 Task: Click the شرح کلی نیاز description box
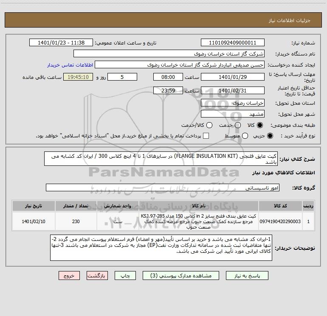point(161,159)
